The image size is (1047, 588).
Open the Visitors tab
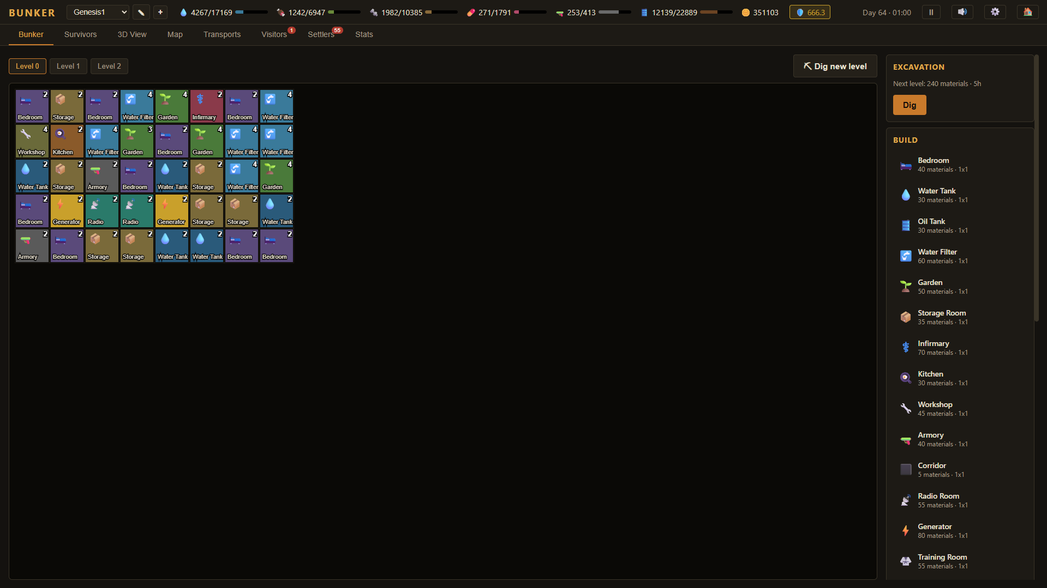click(x=274, y=34)
